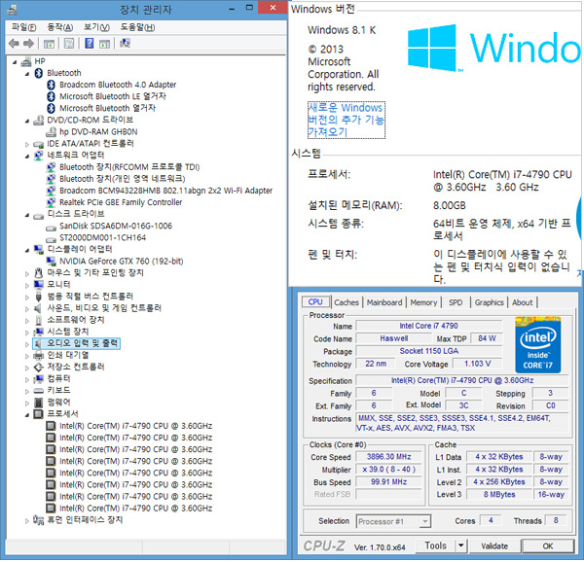Collapse the 네트워크 어댑터 node

(x=27, y=157)
